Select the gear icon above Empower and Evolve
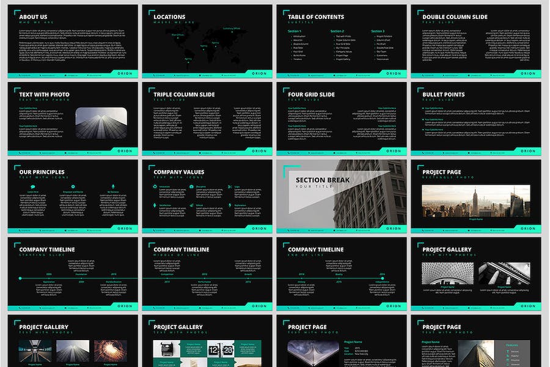Screen dimensions: 550x367 point(73,187)
